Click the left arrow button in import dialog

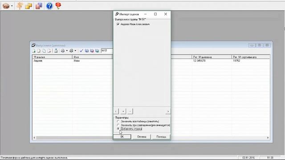(116, 111)
